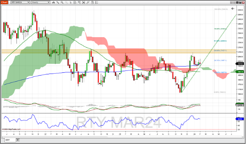Click the zoom in magnifier icon
This screenshot has height=144, width=246.
62,2
